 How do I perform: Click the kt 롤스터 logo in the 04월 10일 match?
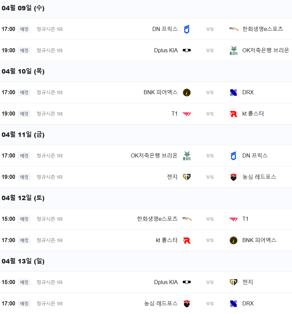234,114
